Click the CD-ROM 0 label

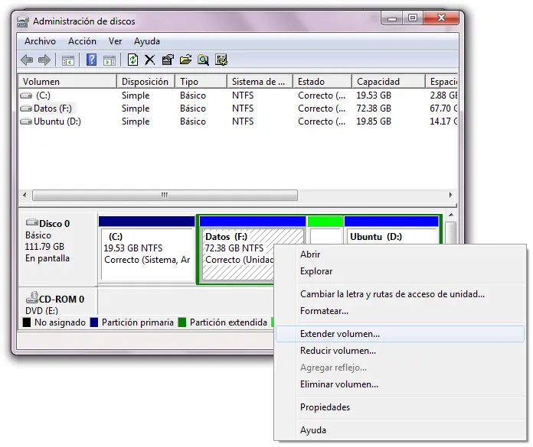click(x=61, y=299)
